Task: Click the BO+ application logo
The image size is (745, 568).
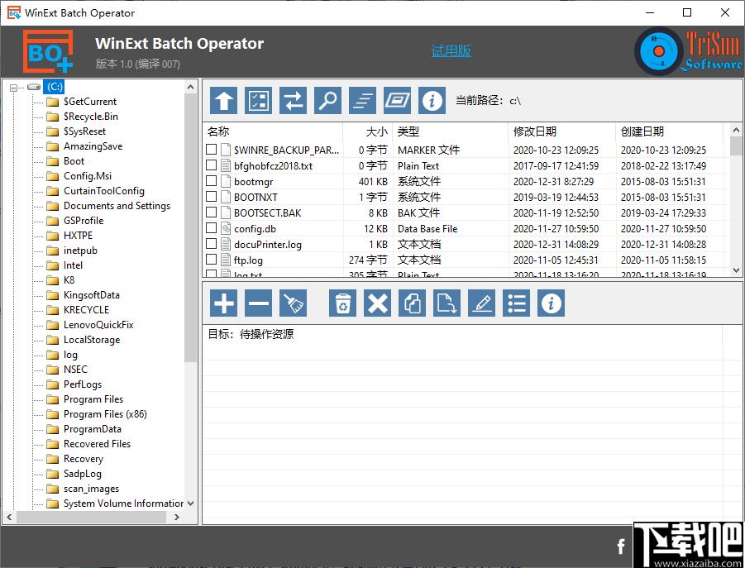Action: [49, 51]
